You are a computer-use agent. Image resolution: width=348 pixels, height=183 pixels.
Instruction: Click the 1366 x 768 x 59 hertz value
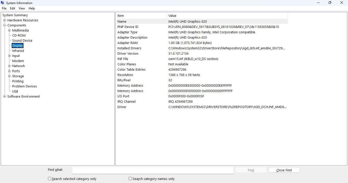[x=184, y=75]
